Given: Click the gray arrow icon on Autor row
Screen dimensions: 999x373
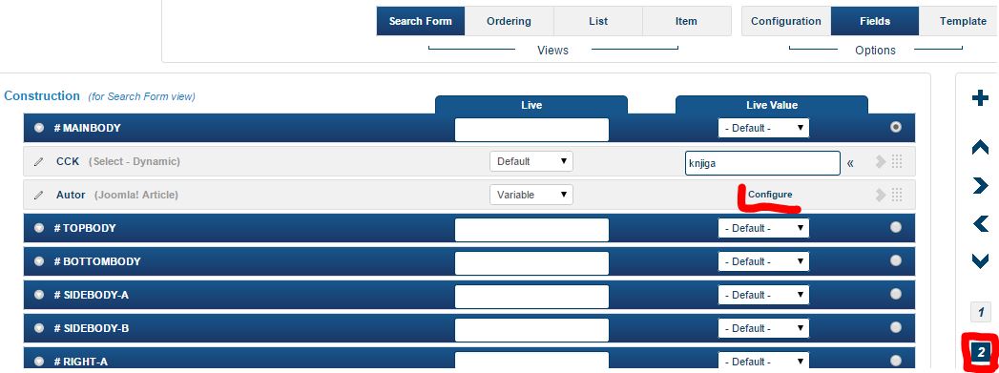Looking at the screenshot, I should [x=881, y=195].
